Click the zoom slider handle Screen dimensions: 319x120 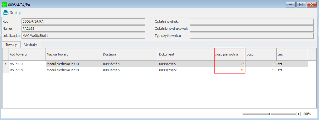pos(270,114)
